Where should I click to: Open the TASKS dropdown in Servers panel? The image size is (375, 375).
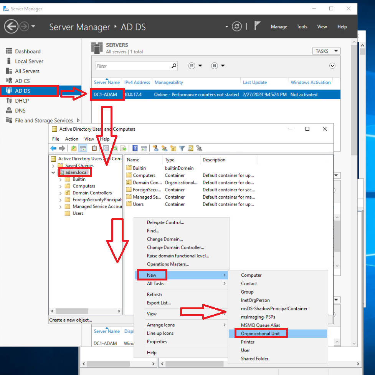click(x=326, y=51)
